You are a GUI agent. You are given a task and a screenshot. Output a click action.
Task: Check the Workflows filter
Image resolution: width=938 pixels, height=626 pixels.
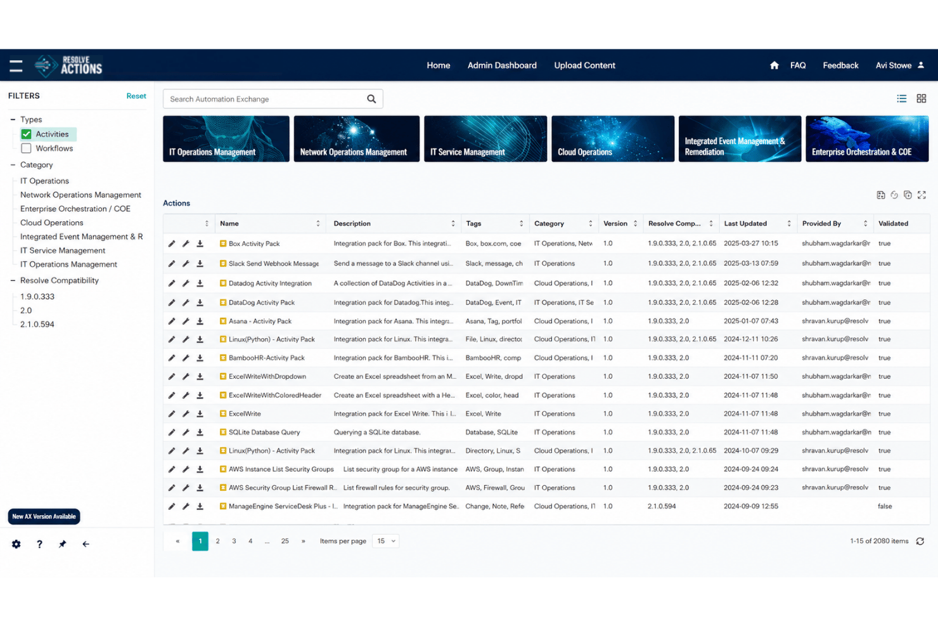coord(26,148)
